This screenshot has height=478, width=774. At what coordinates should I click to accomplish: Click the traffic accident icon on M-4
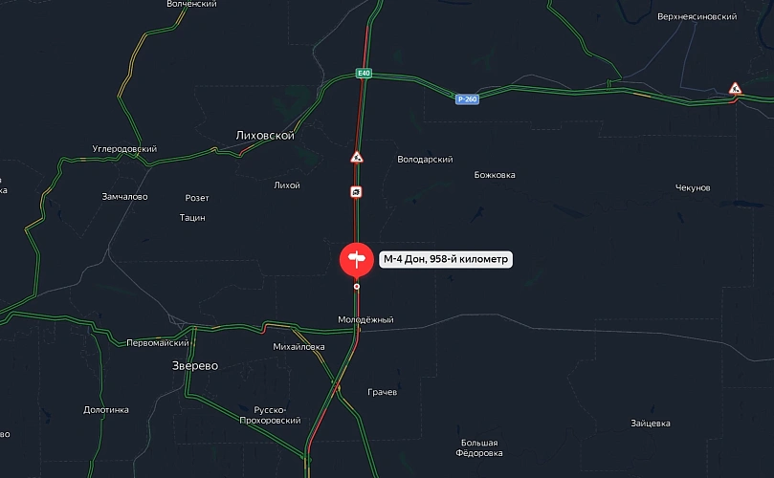356,191
